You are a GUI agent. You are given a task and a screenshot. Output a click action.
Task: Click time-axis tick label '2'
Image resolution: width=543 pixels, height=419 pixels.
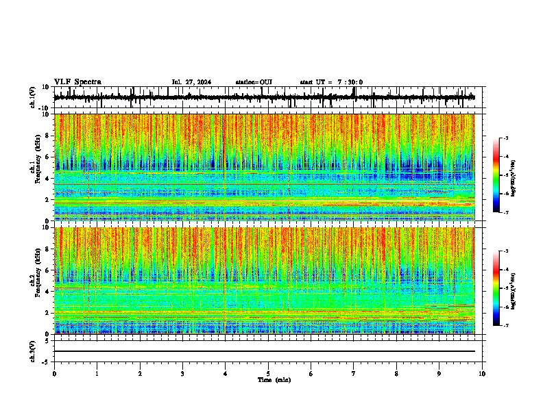click(140, 374)
